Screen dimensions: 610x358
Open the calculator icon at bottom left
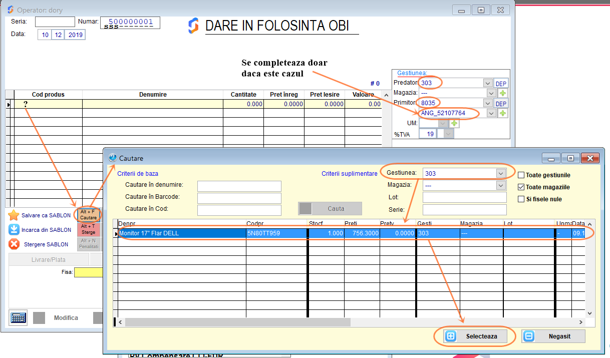[x=17, y=317]
